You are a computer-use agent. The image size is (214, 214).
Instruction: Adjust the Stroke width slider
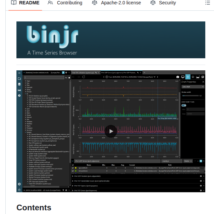click(191, 96)
